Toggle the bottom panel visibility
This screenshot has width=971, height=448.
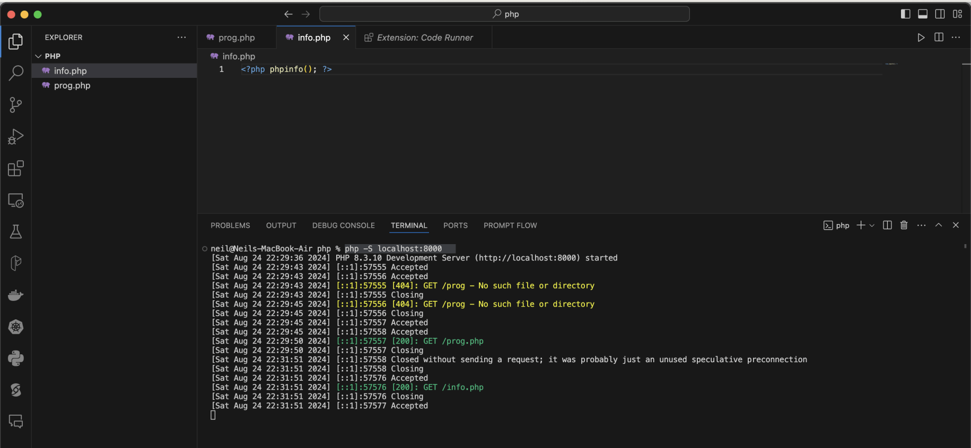923,14
